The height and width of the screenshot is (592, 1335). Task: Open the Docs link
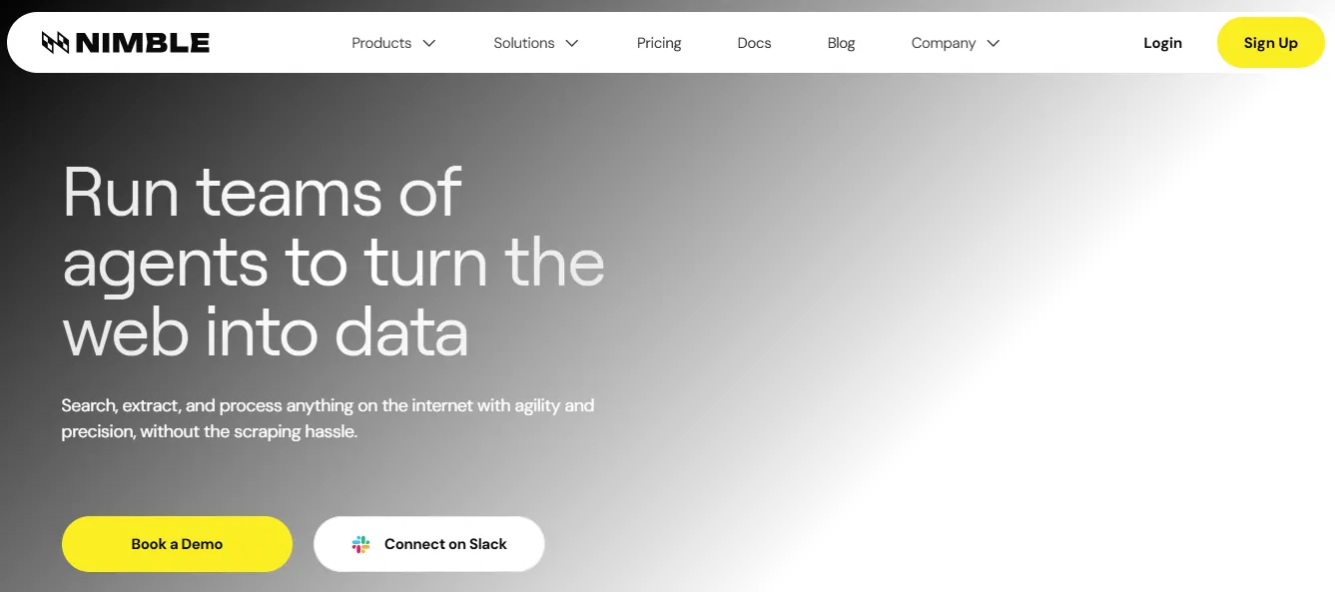754,43
